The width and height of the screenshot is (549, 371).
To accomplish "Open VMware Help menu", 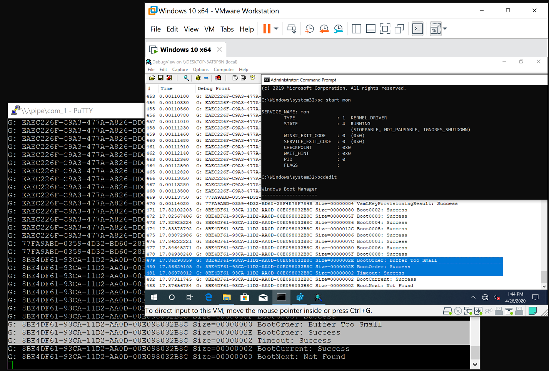I will click(247, 29).
